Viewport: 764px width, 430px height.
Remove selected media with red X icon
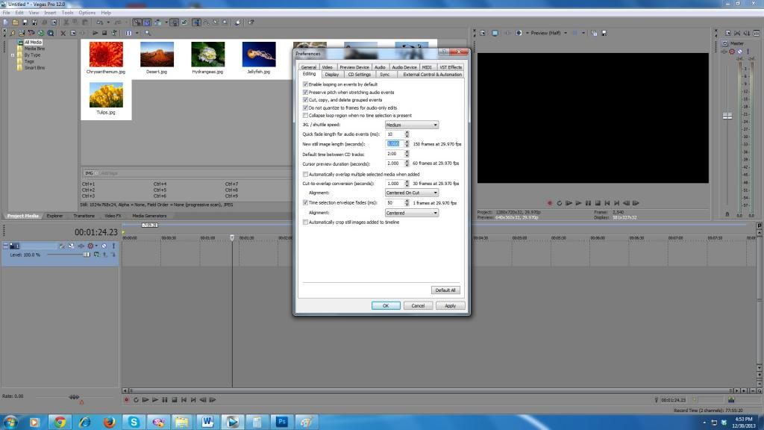point(63,33)
